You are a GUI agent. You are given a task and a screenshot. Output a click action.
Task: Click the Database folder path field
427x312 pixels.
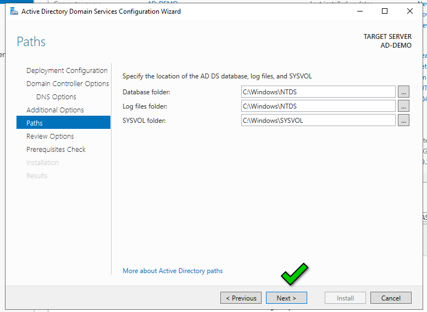pyautogui.click(x=318, y=92)
